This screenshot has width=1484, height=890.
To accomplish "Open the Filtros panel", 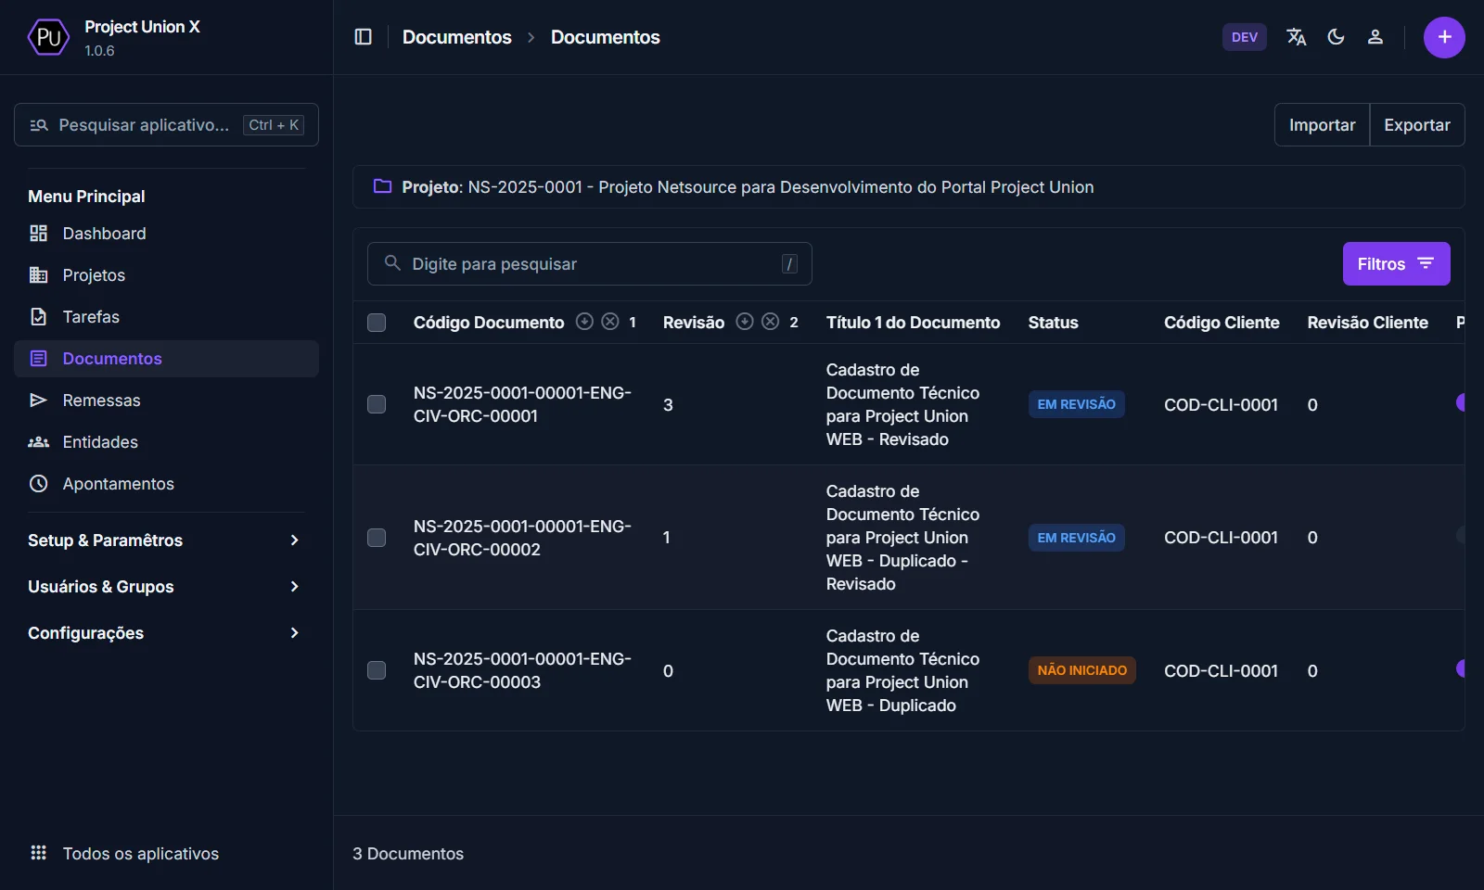I will coord(1396,264).
